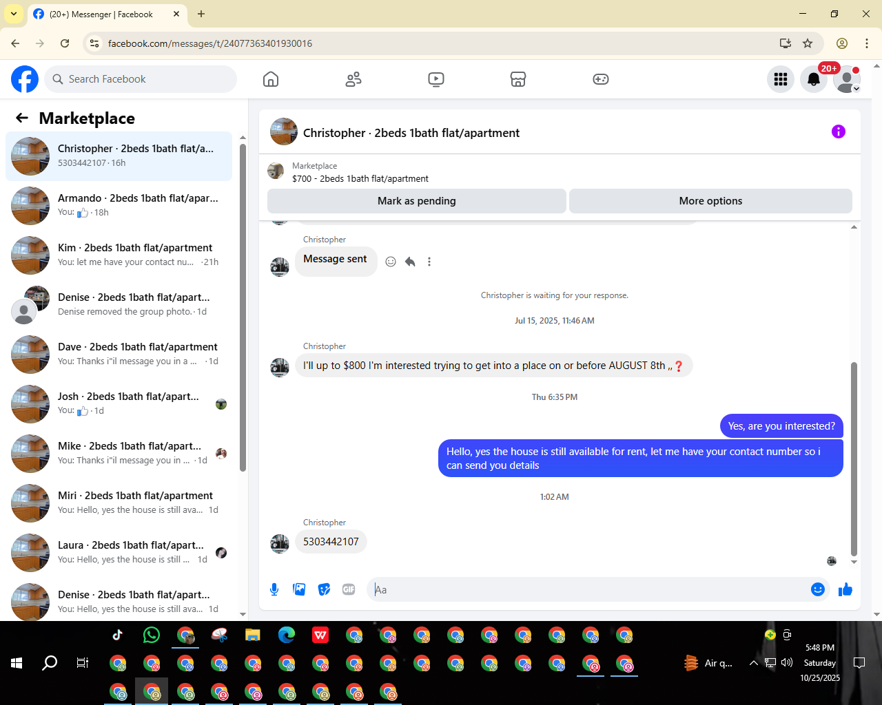The image size is (882, 705).
Task: Open Chrome three-dot menu
Action: pyautogui.click(x=867, y=43)
